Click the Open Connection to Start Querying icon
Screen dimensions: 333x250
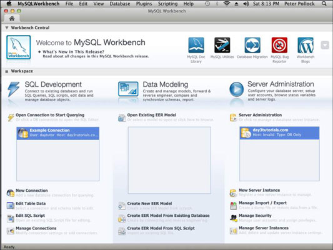click(x=11, y=117)
